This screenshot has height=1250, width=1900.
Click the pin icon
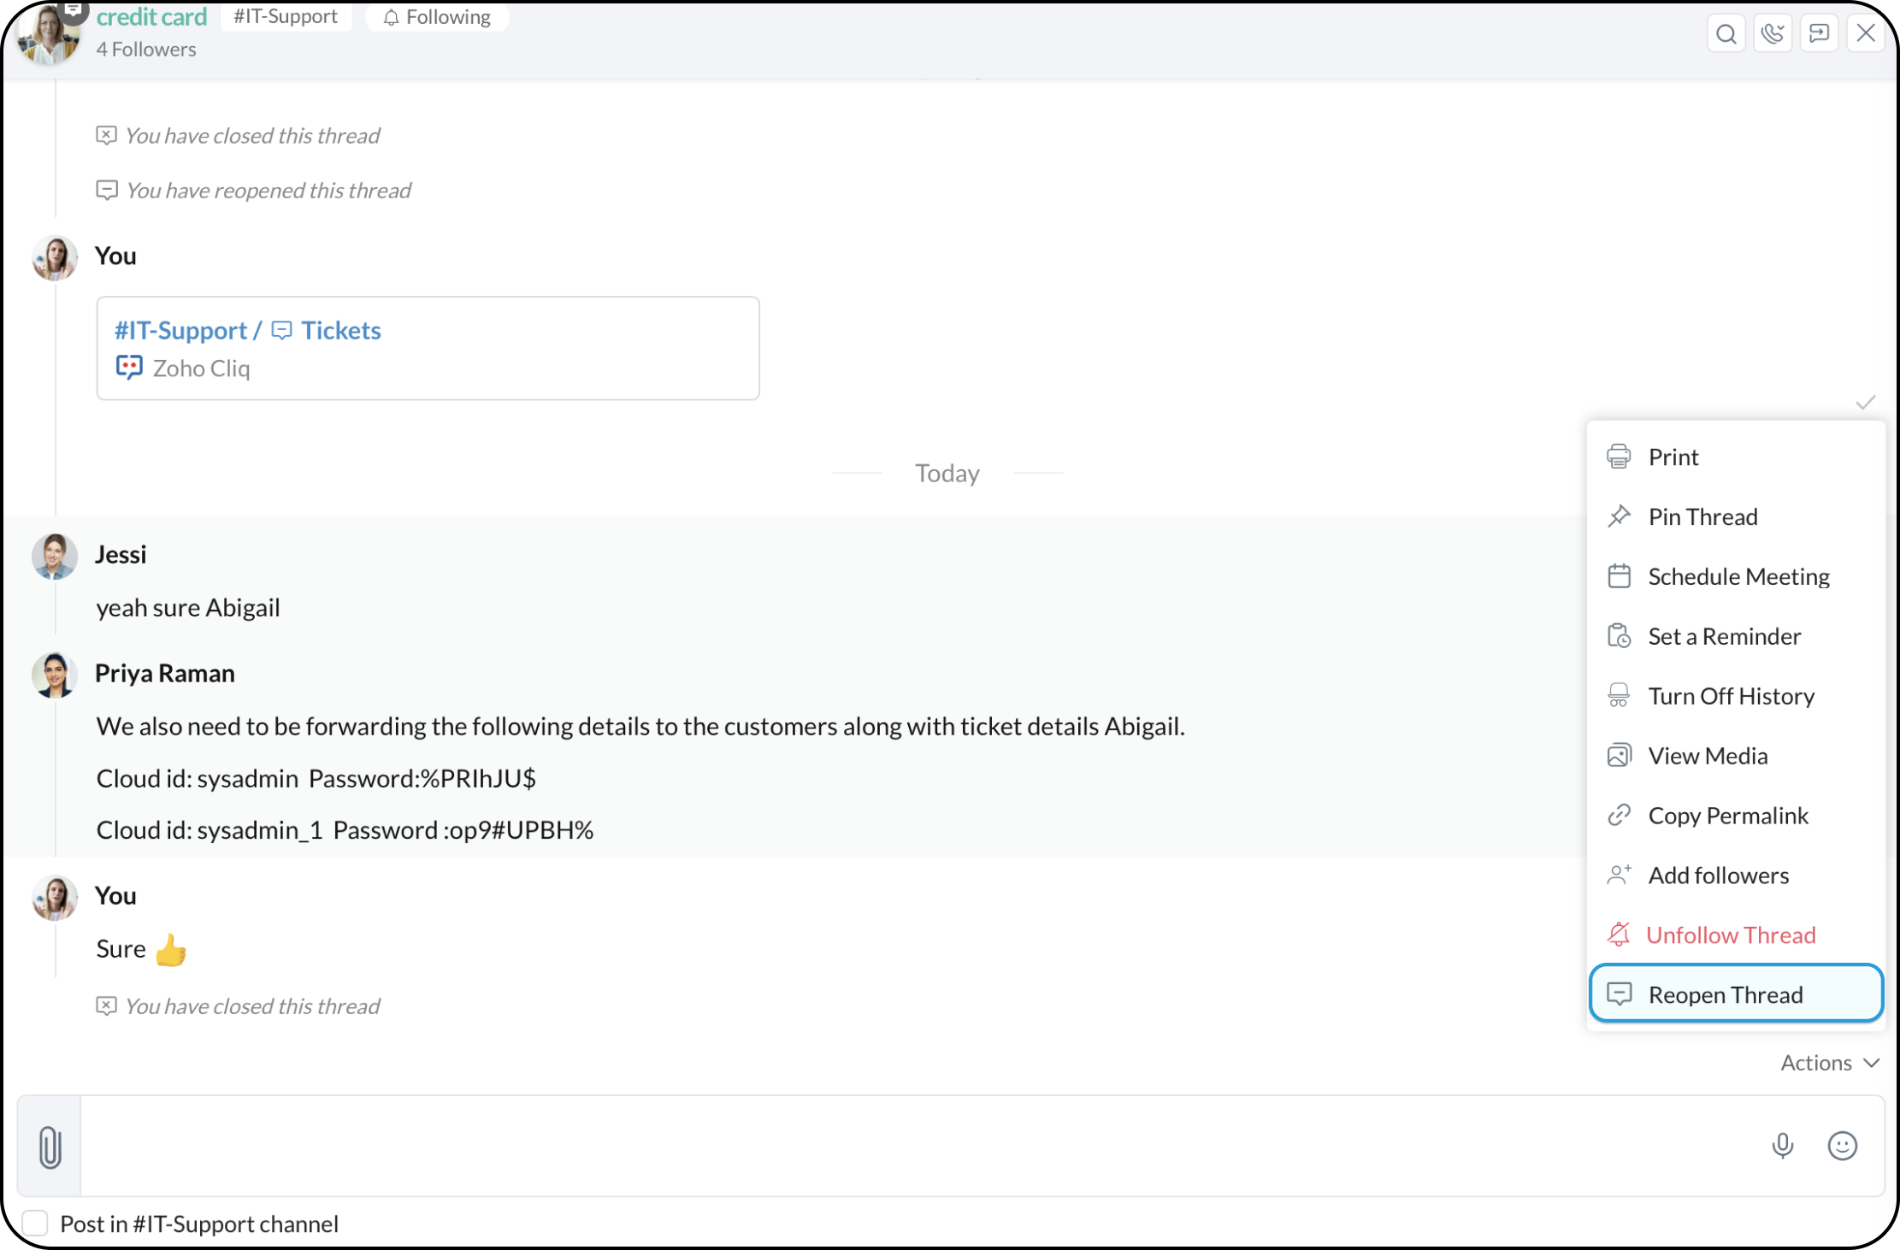(1619, 516)
